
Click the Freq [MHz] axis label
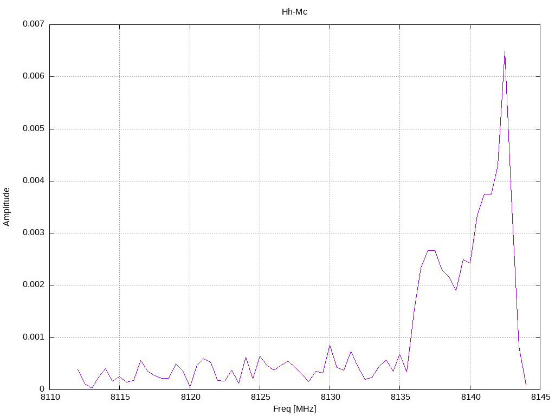294,408
